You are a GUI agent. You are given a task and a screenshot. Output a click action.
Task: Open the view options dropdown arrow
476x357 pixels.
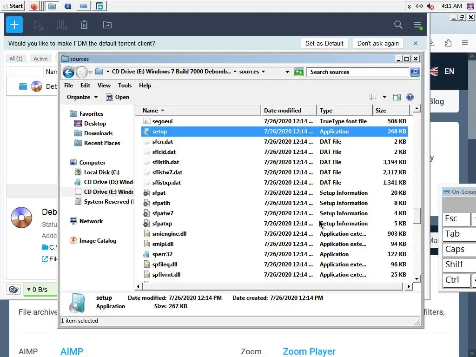click(384, 97)
